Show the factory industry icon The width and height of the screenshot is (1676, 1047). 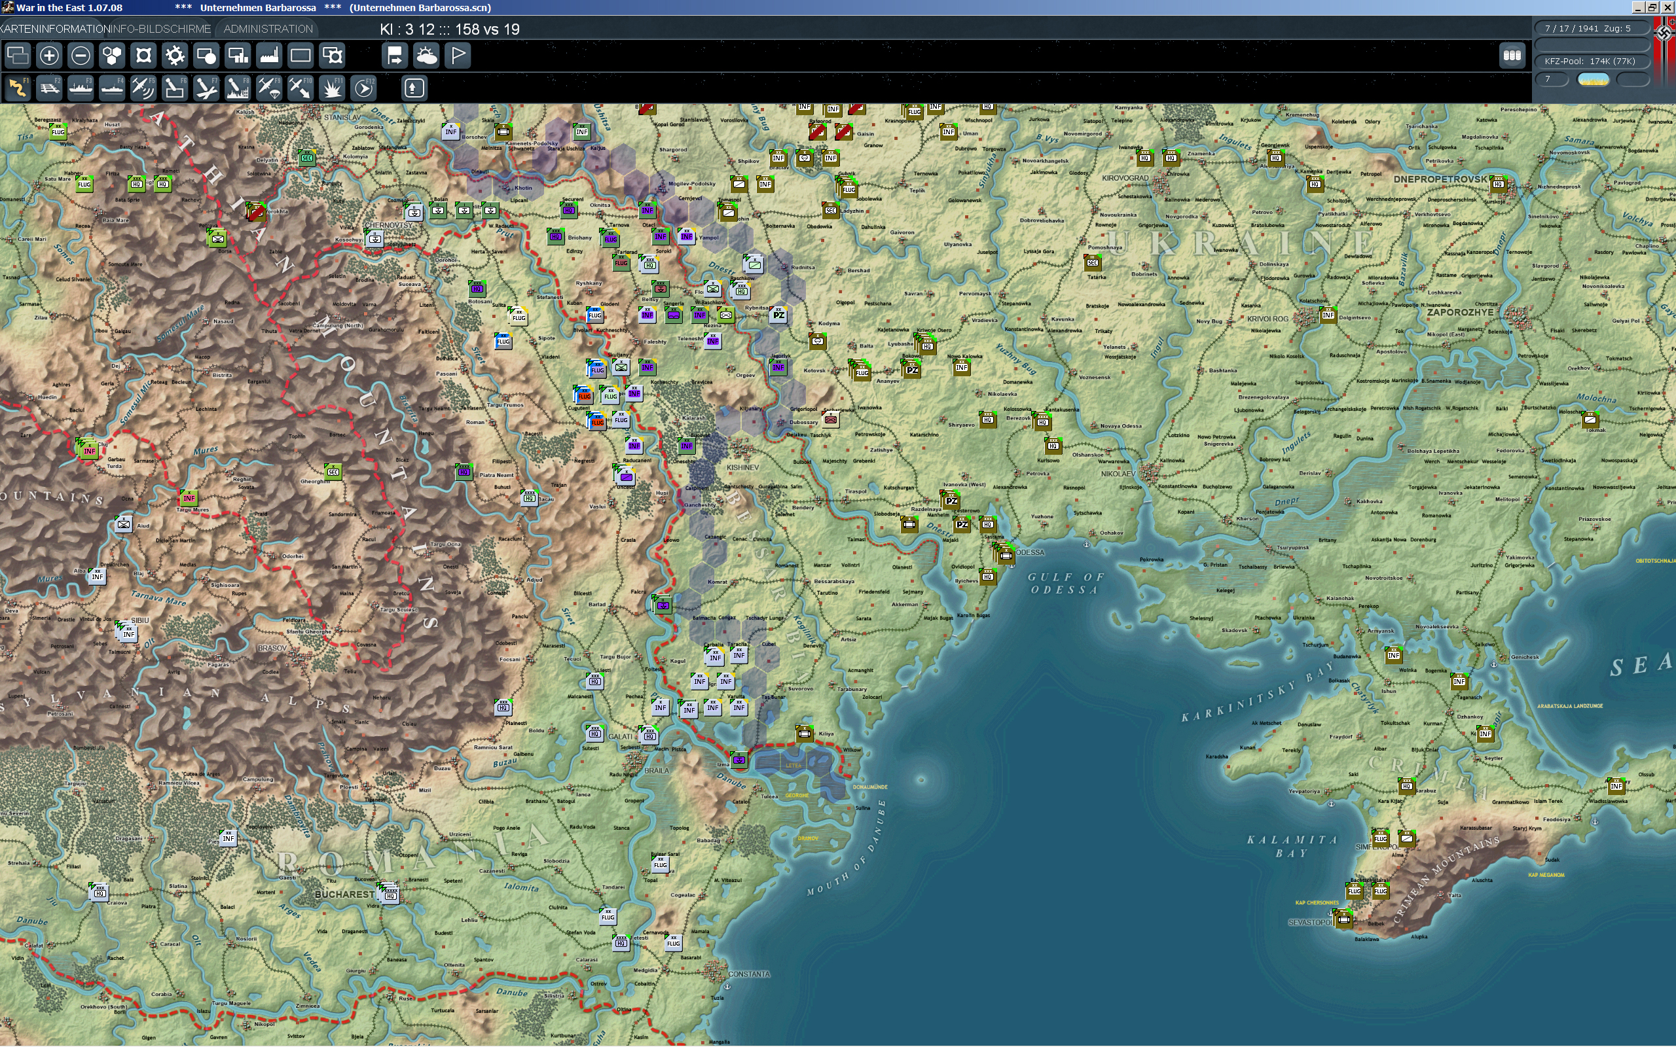point(270,56)
